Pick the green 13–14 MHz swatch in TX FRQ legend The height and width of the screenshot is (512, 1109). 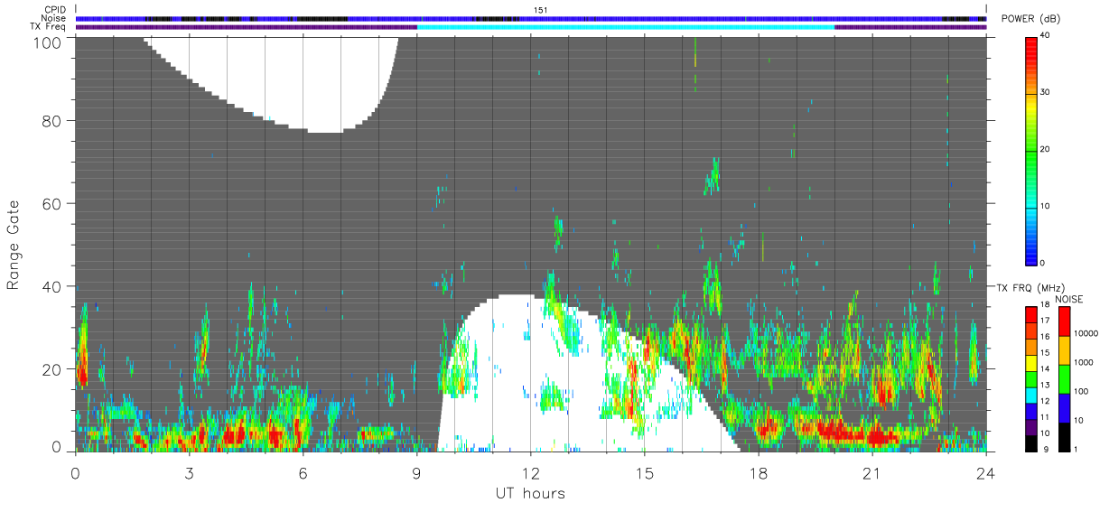pyautogui.click(x=1031, y=378)
